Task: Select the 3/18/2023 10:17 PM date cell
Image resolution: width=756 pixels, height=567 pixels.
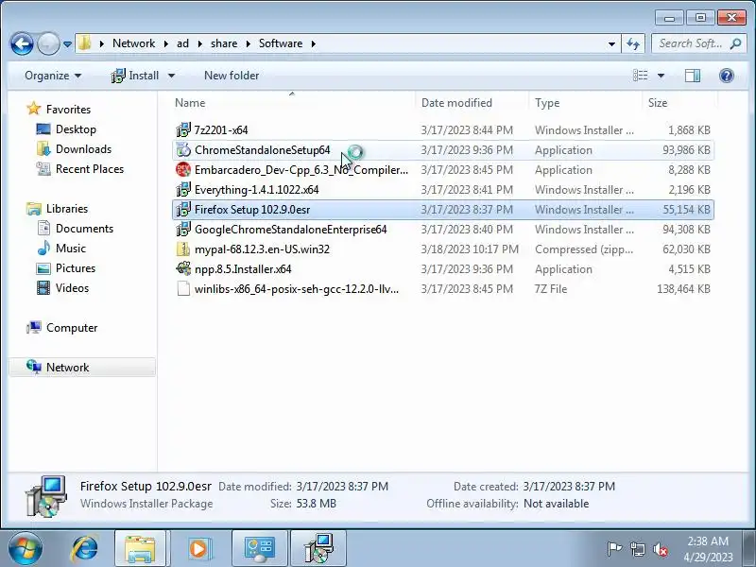Action: (x=470, y=249)
